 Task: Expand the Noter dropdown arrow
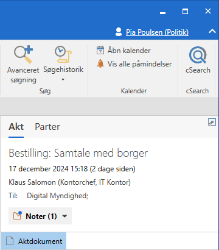[x=64, y=216]
